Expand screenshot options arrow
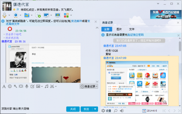Screen dimensions: 182x114 (x=56, y=86)
